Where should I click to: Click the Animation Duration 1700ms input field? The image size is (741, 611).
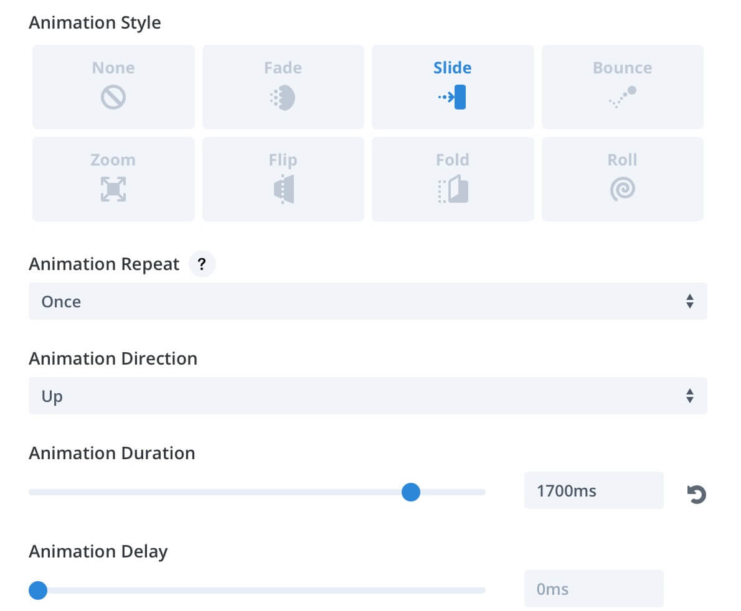click(593, 490)
